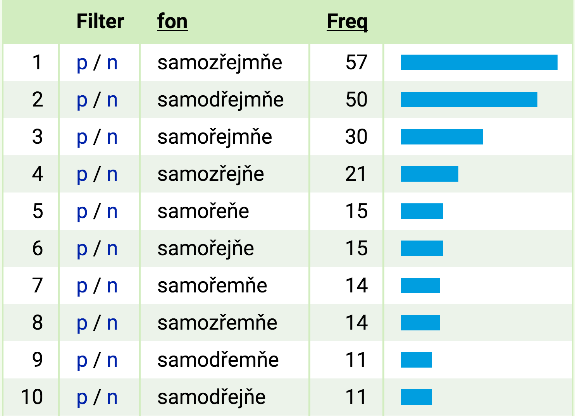Sort the table by the fon column
Screen dimensions: 575x416
click(x=172, y=22)
